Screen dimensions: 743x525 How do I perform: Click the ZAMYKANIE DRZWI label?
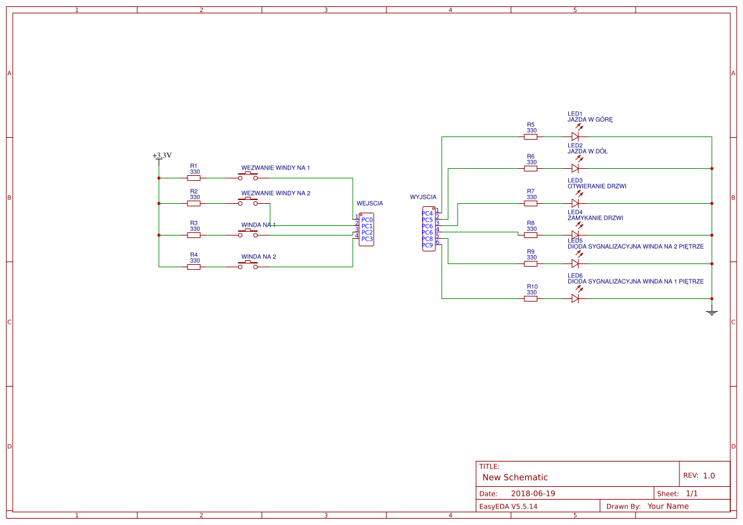tap(596, 218)
